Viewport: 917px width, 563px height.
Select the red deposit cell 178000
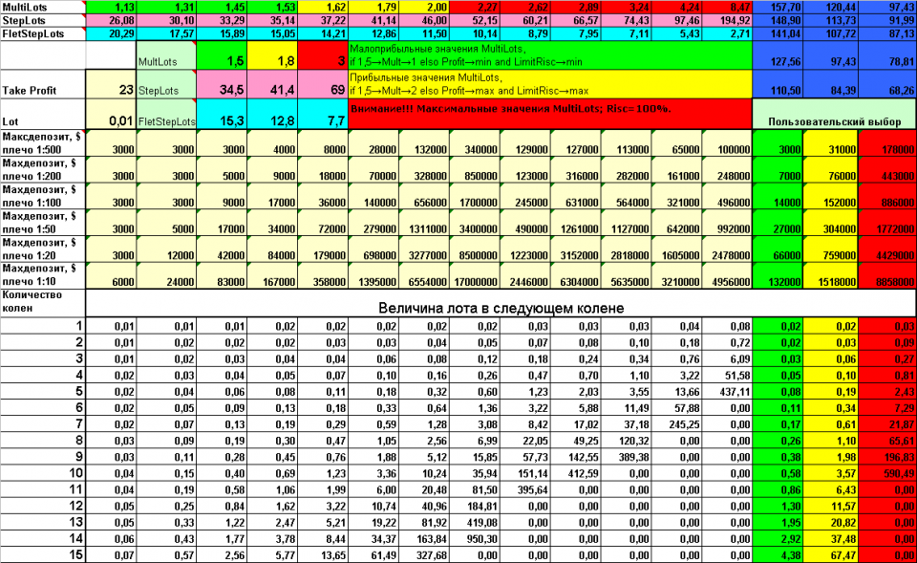click(x=887, y=142)
